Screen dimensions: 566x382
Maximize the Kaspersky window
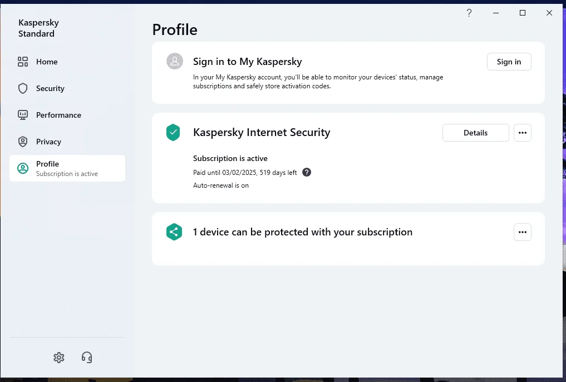(x=523, y=13)
